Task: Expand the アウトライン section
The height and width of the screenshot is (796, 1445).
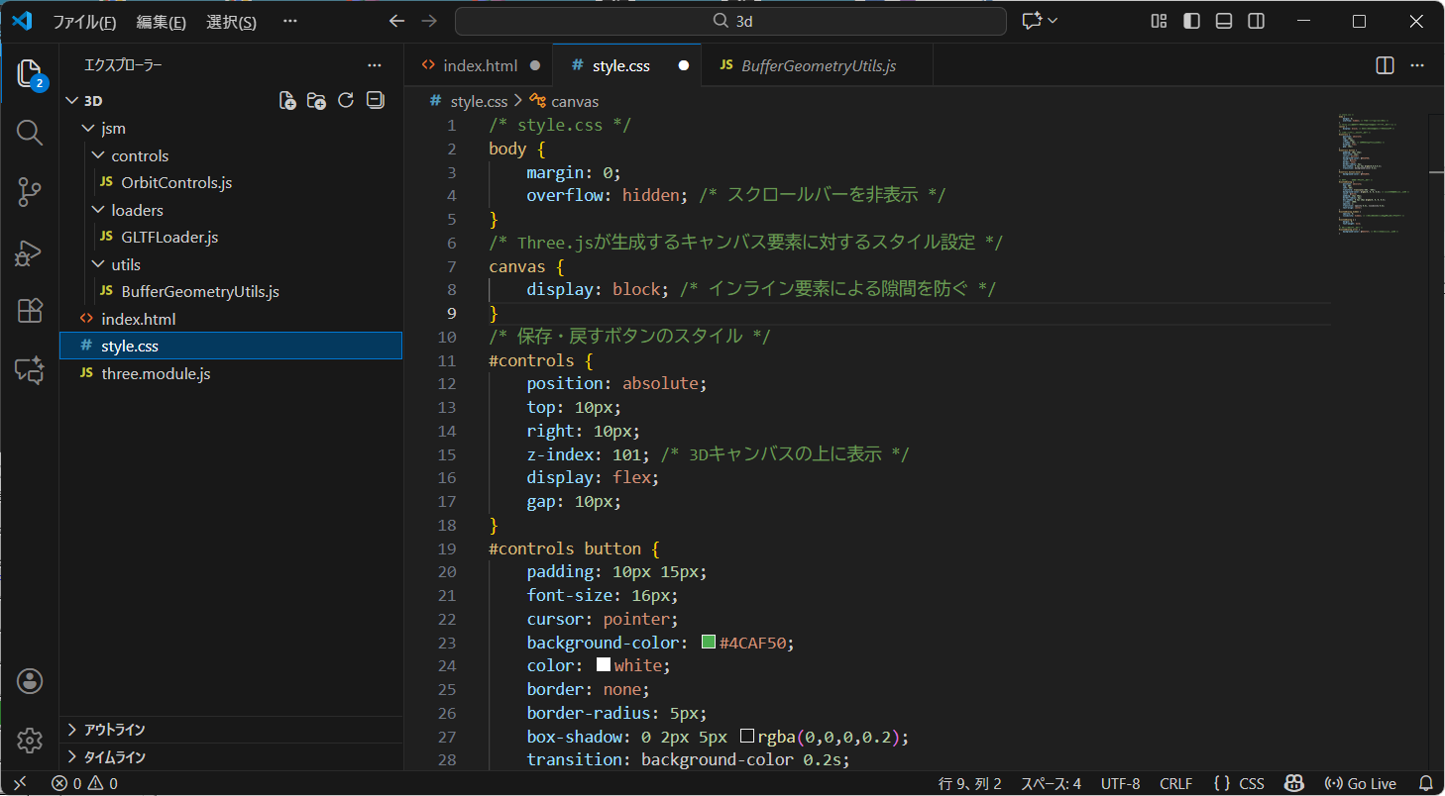Action: [x=119, y=730]
